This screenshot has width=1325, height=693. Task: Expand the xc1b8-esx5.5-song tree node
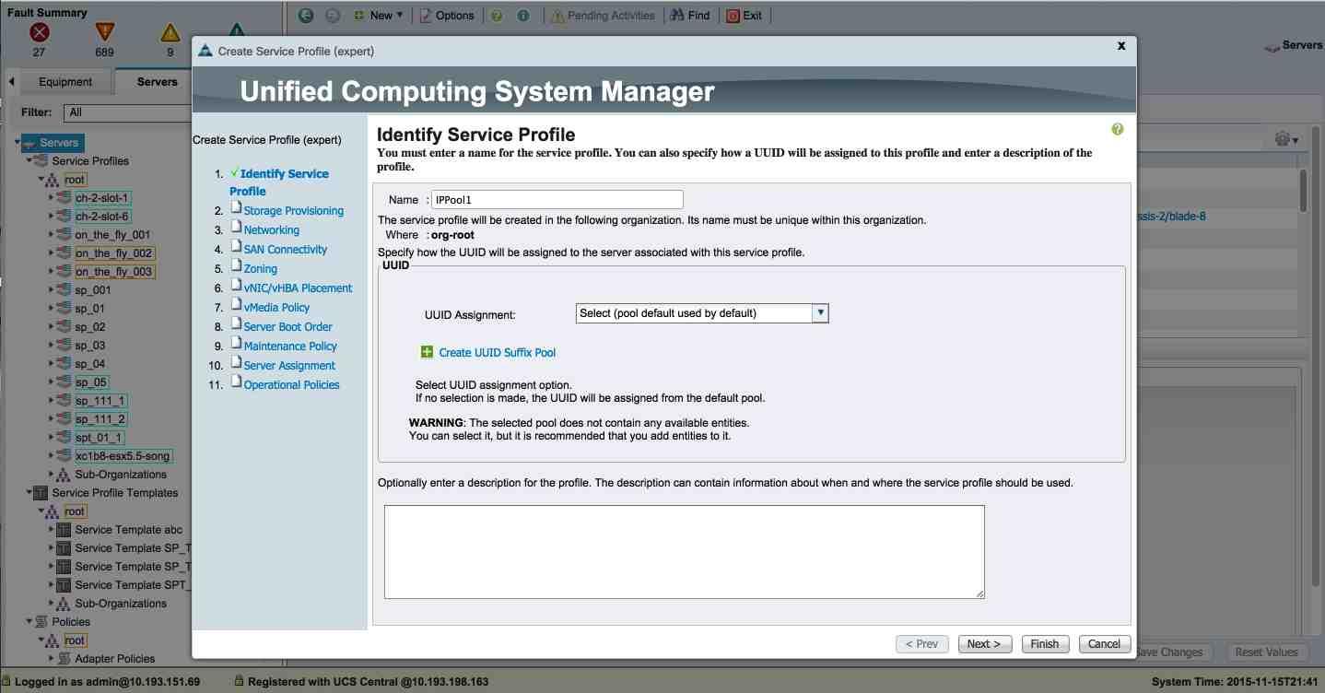[x=52, y=456]
